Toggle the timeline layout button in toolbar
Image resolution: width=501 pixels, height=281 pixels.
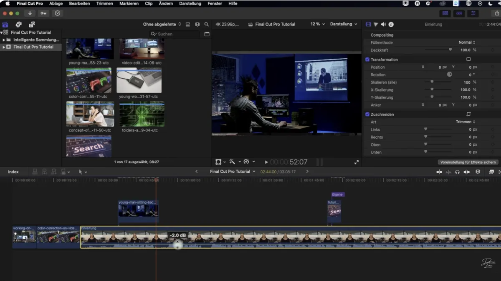tap(459, 13)
